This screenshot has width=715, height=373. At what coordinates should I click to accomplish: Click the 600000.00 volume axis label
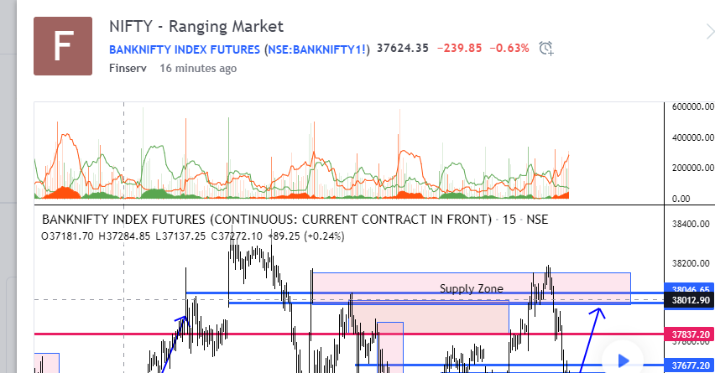(x=692, y=107)
